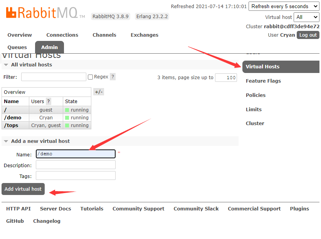This screenshot has width=321, height=239.
Task: Click the Tags input field
Action: pyautogui.click(x=76, y=176)
